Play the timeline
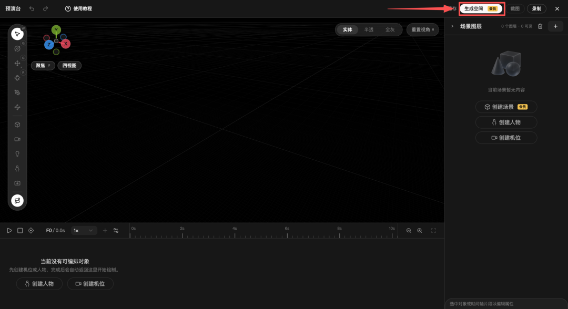568x309 pixels. coord(9,231)
